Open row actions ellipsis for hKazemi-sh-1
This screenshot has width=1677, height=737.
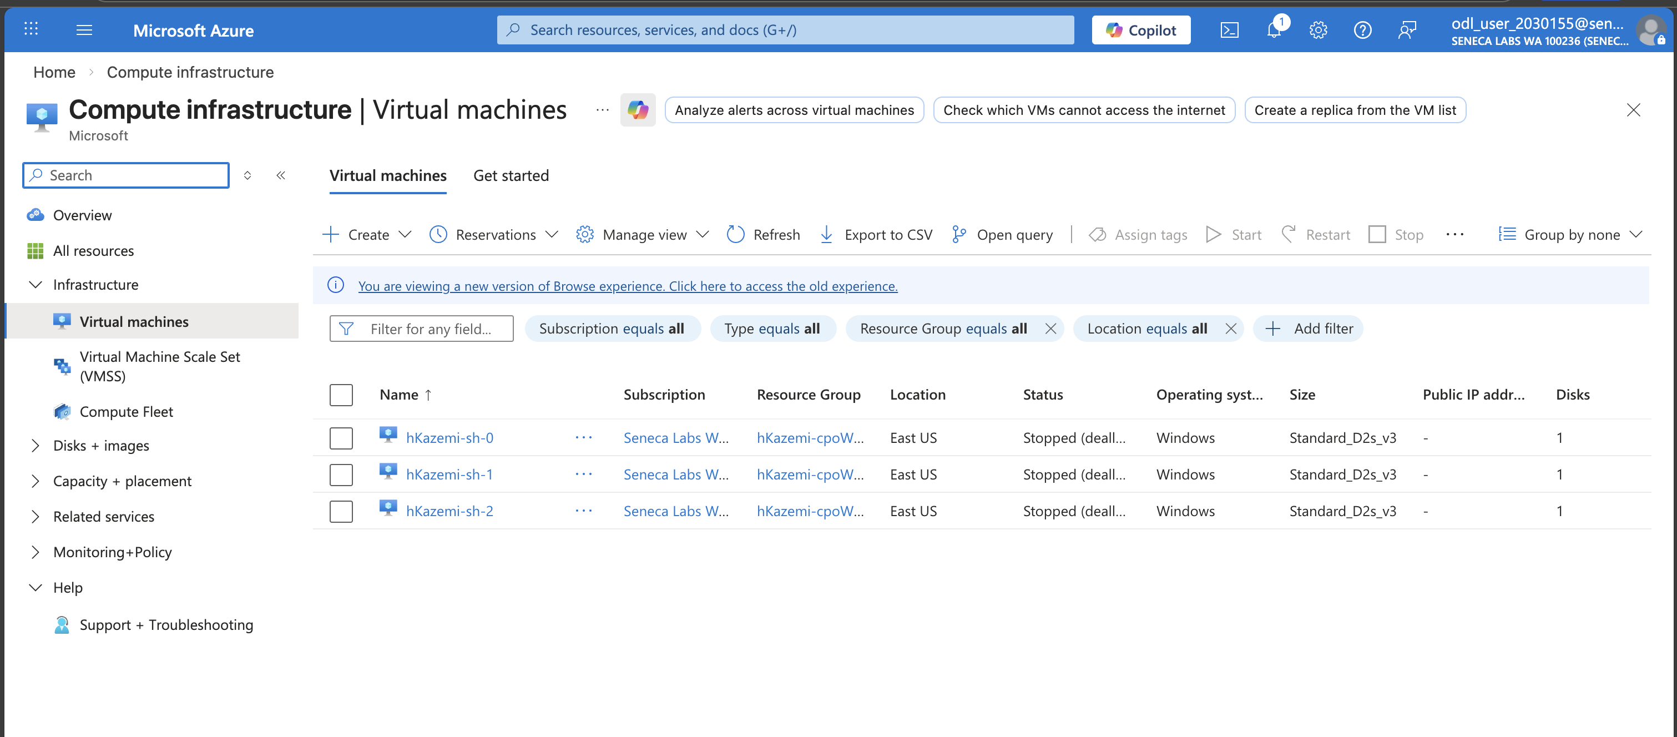coord(584,474)
